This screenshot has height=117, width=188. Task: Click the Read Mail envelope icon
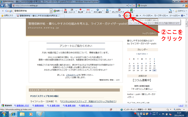coord(133,16)
